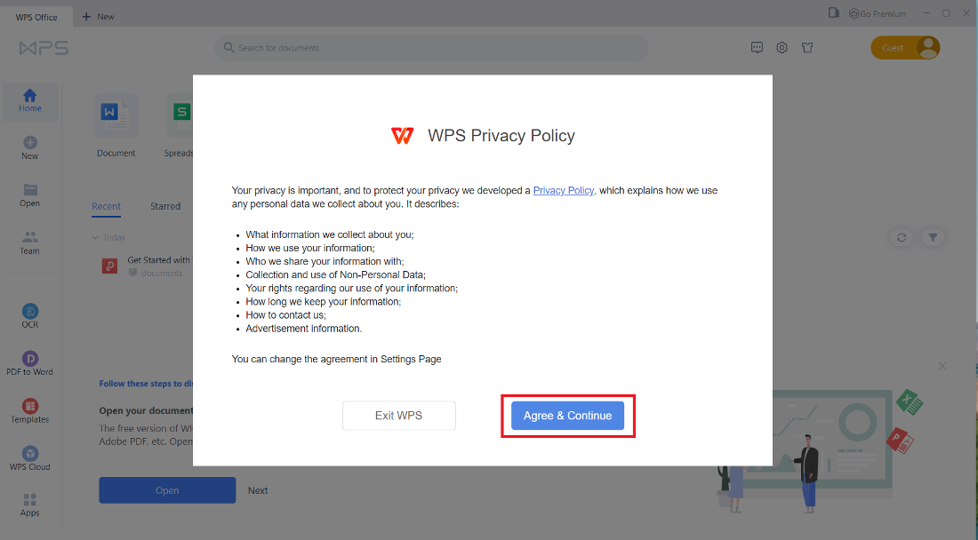Click the Home sidebar icon
The width and height of the screenshot is (978, 540).
tap(30, 100)
